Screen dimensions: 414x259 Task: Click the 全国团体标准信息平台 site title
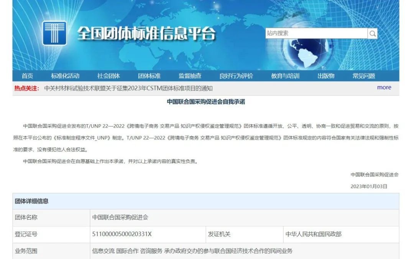pyautogui.click(x=146, y=34)
